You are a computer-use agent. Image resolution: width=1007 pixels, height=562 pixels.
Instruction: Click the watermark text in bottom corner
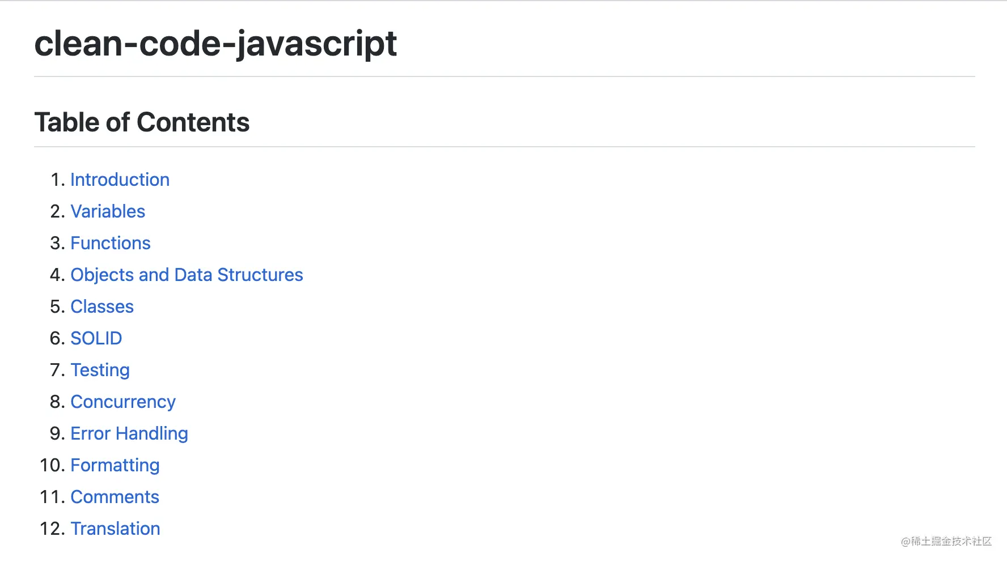(x=946, y=542)
